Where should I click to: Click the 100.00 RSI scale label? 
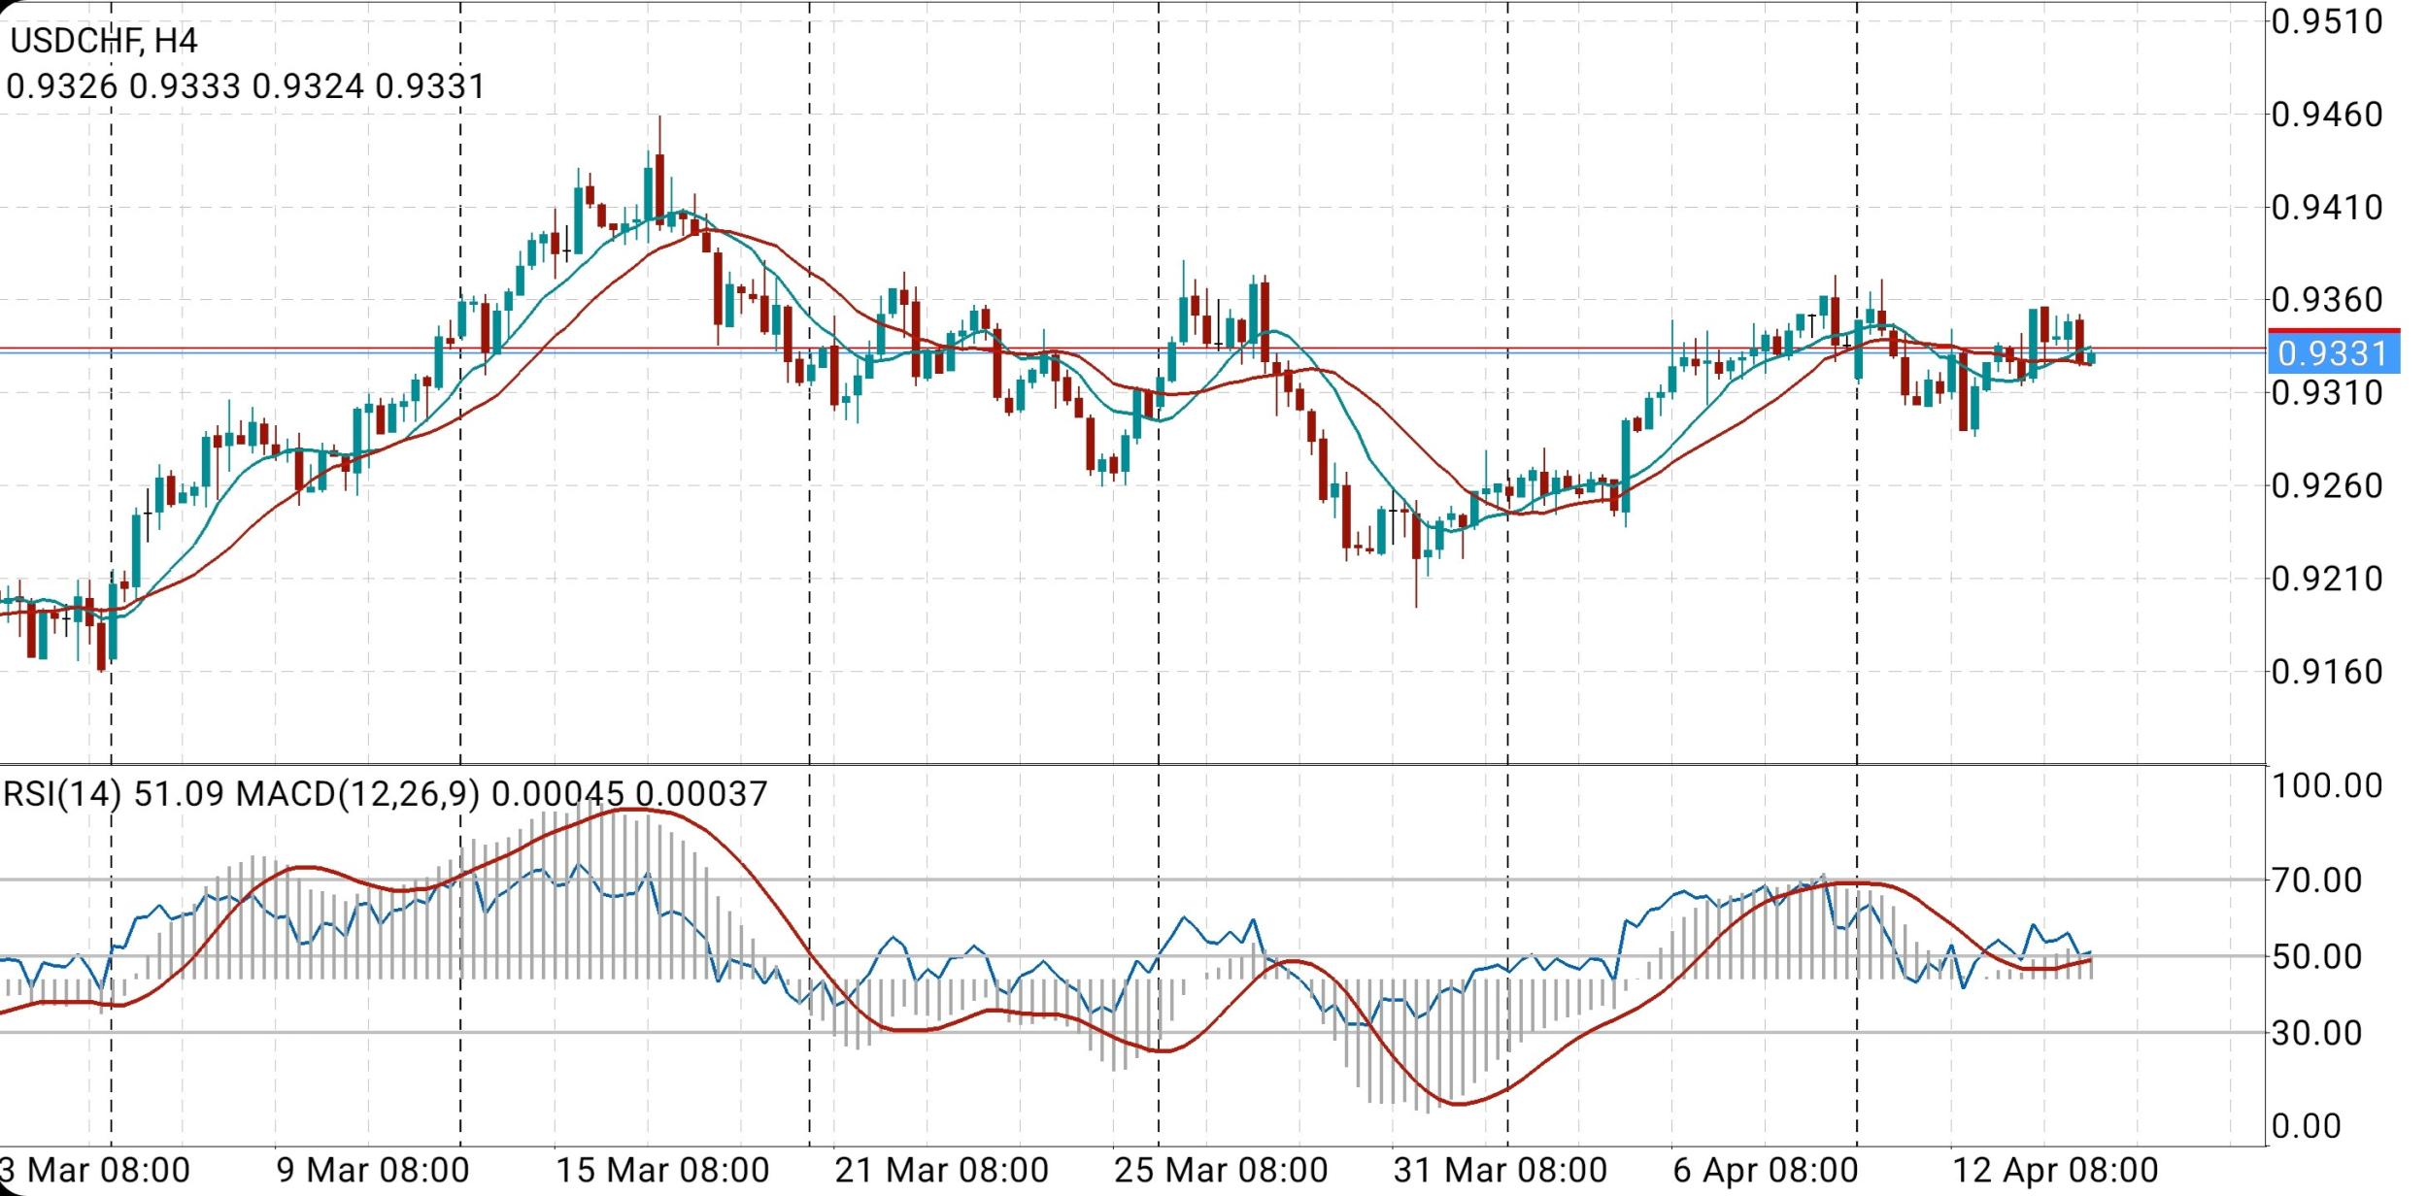click(2327, 785)
